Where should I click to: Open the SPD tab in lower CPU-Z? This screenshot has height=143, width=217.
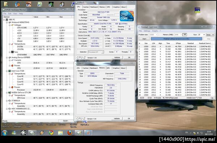coord(108,68)
